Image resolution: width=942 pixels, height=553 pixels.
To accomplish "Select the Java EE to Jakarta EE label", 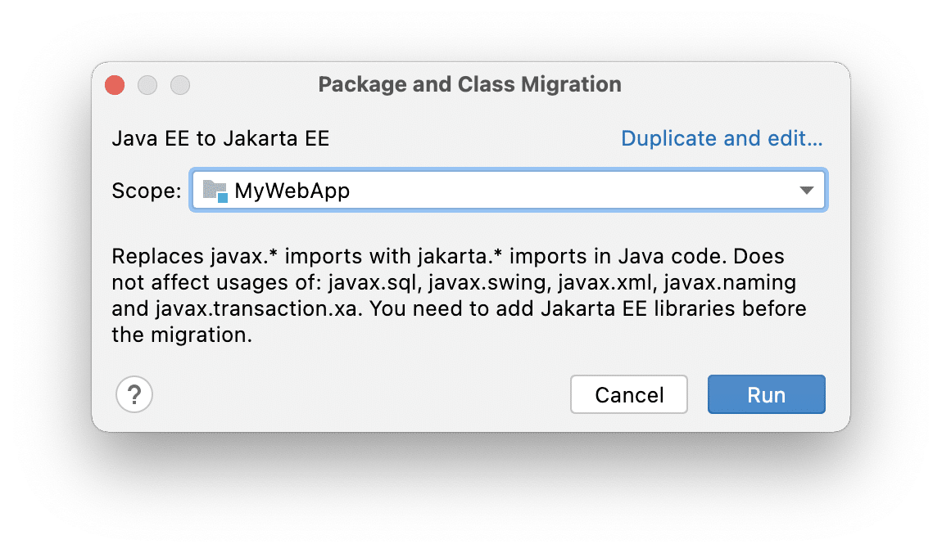I will click(x=220, y=138).
